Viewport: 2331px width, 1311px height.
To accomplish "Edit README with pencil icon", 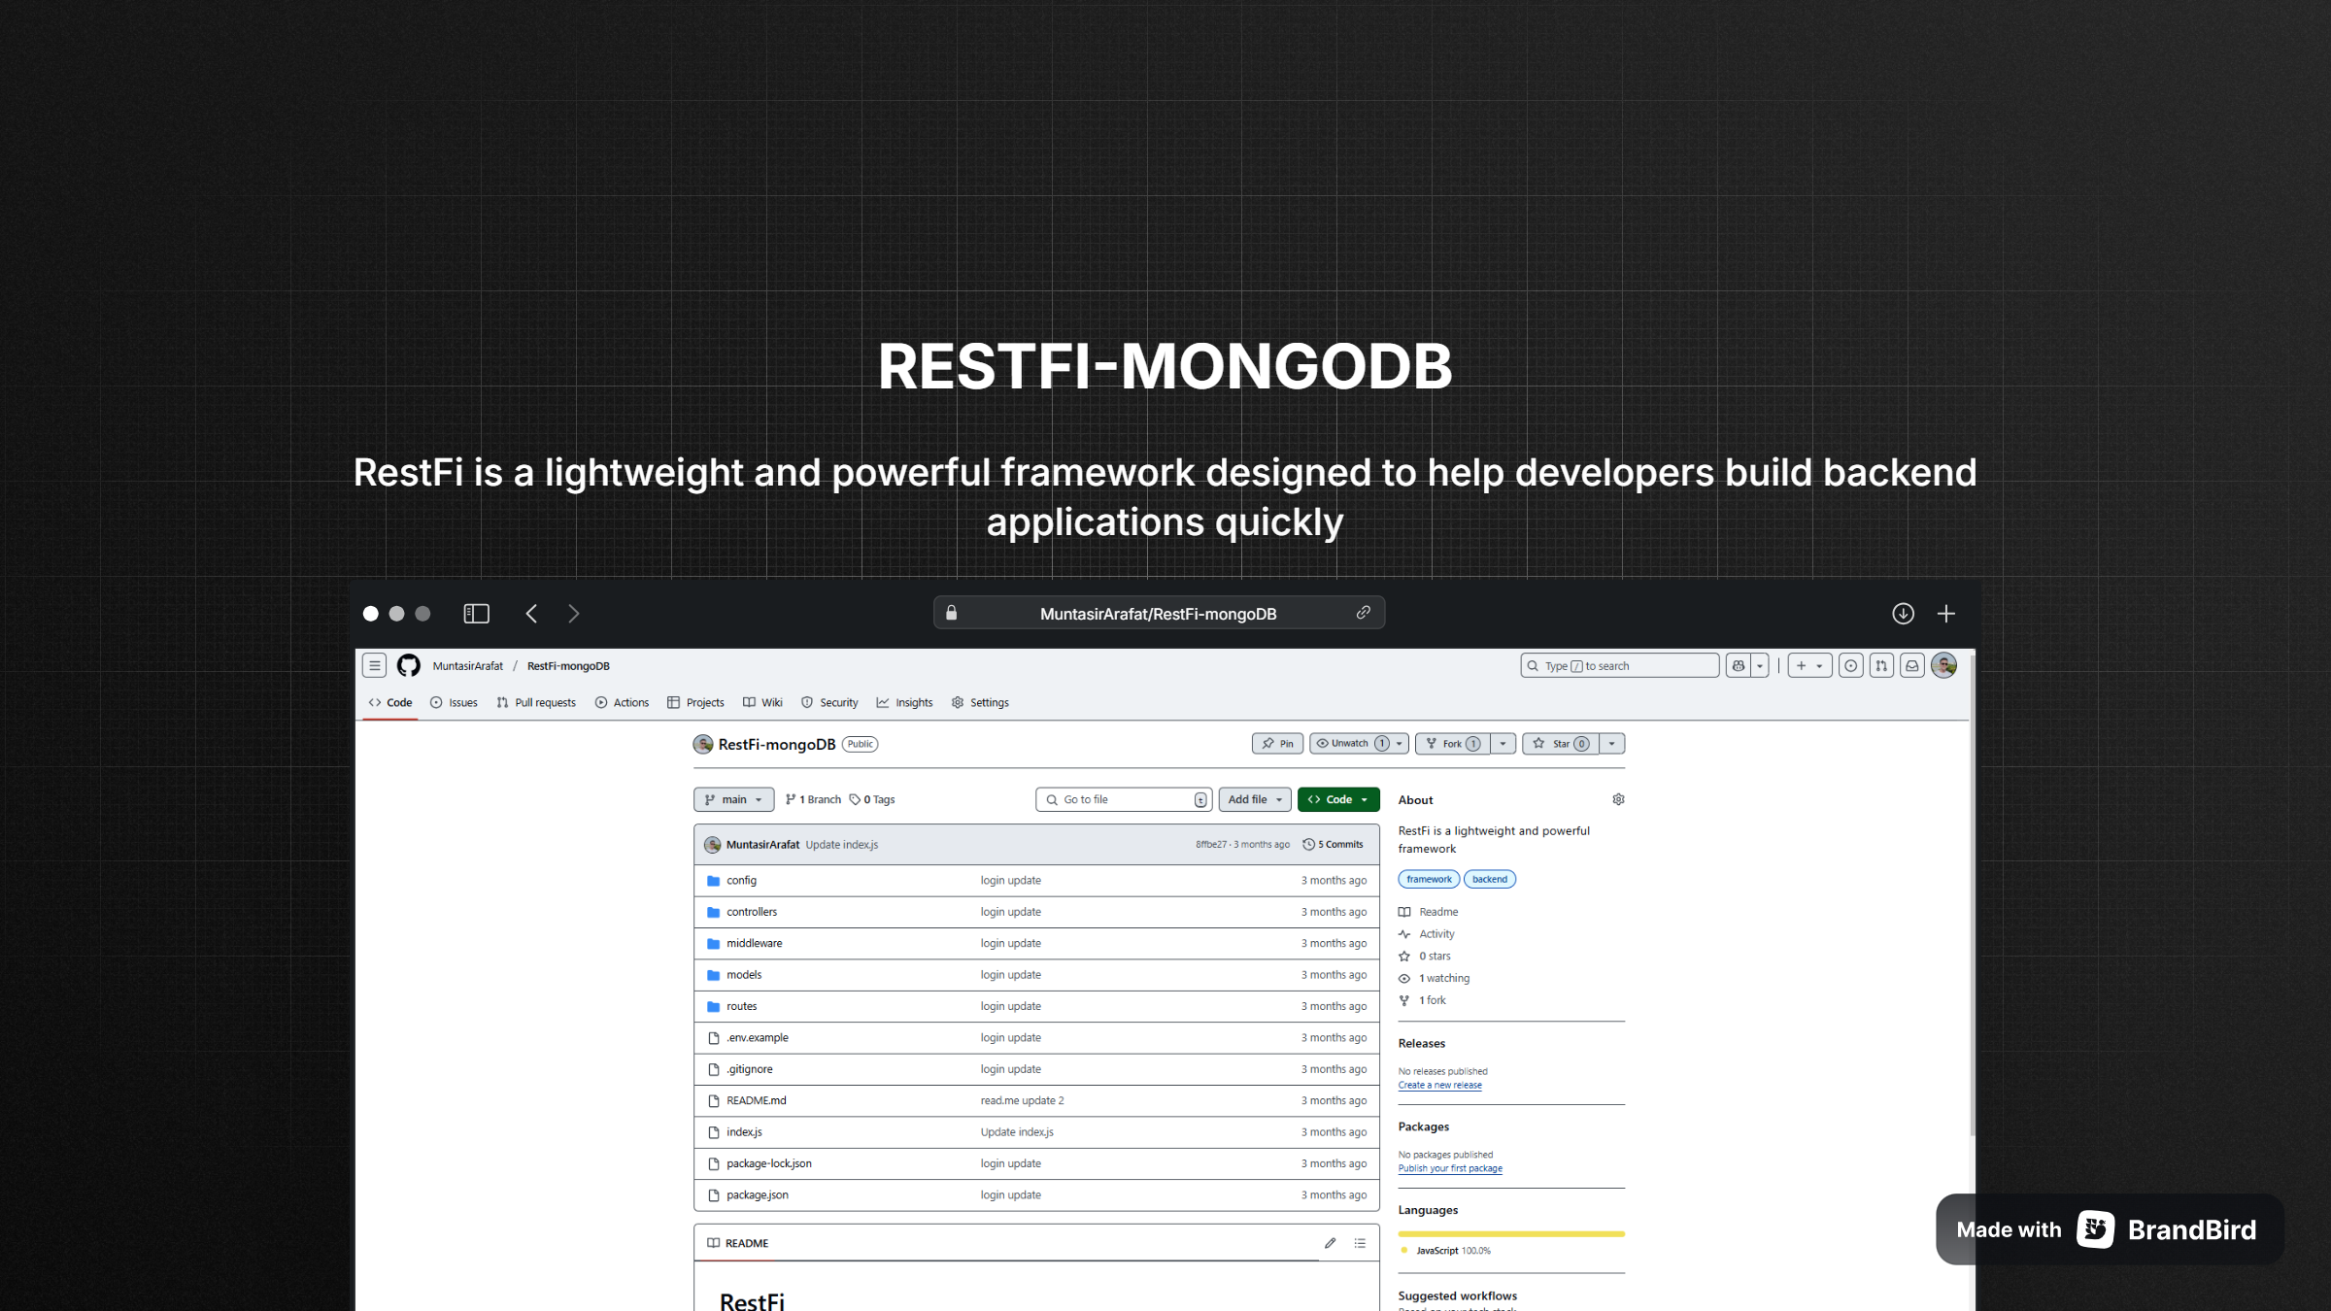I will [x=1330, y=1243].
